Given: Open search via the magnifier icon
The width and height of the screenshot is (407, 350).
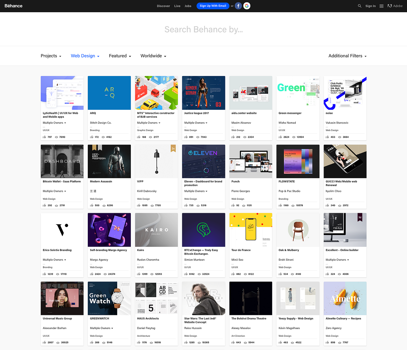Looking at the screenshot, I should click(360, 6).
